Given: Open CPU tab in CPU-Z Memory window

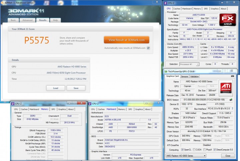Looking at the screenshot, I should tap(16, 109).
